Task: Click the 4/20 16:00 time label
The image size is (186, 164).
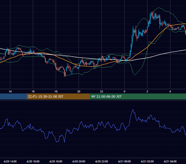Action: [33, 161]
